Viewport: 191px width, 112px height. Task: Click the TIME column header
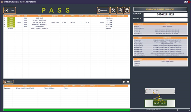coord(109,16)
